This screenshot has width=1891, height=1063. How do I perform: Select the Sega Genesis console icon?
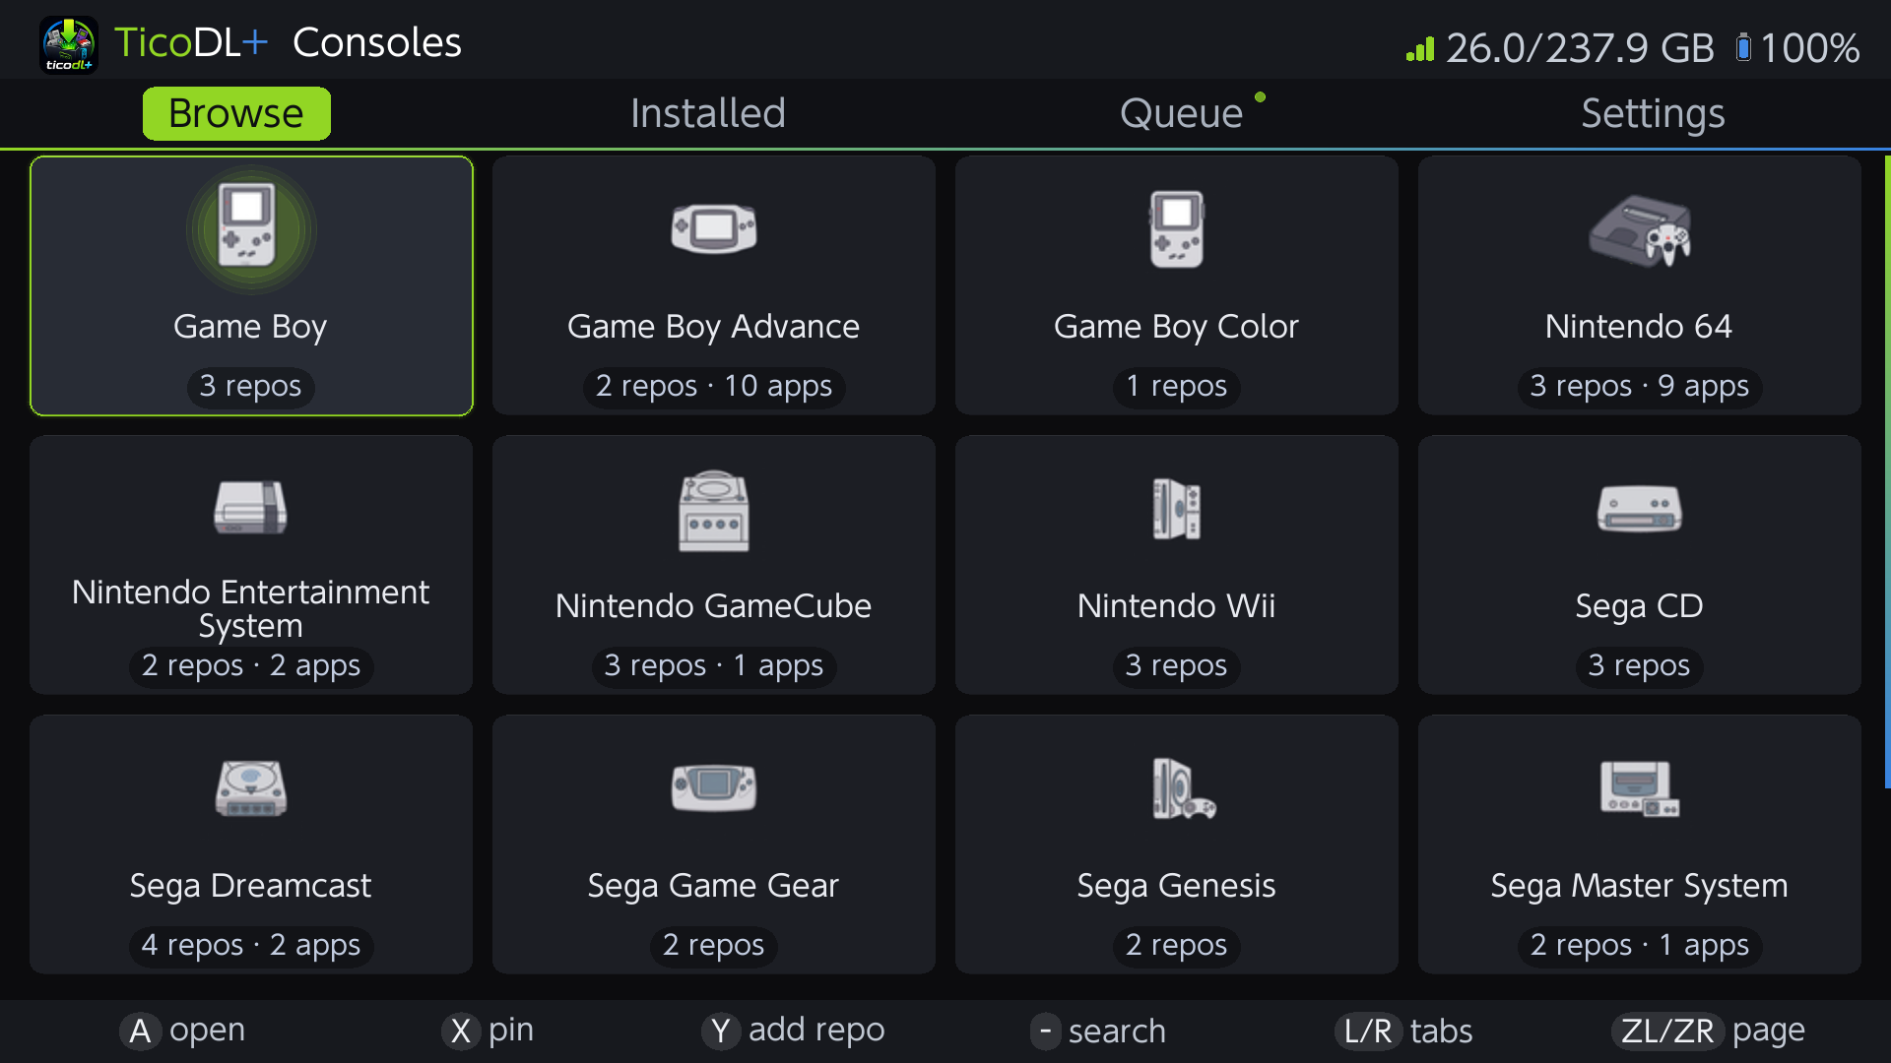[x=1184, y=788]
